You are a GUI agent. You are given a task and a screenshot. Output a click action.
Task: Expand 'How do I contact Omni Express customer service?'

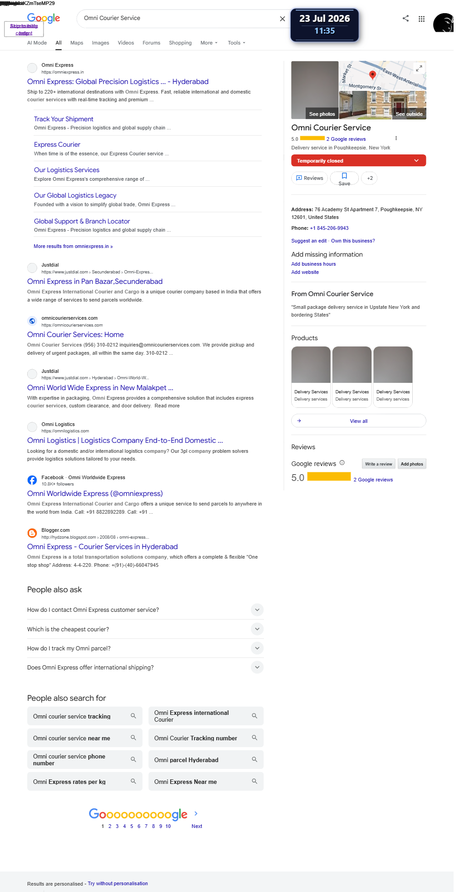[257, 610]
